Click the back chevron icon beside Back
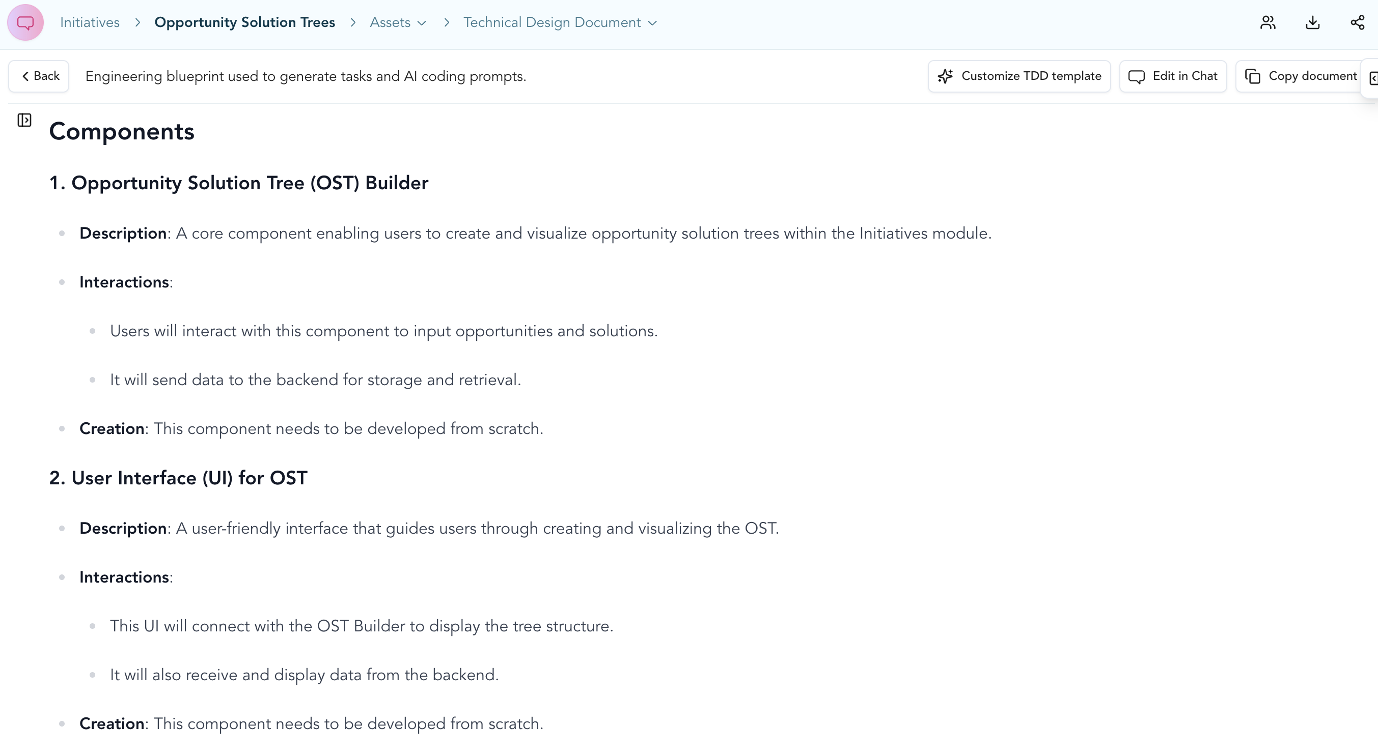1378x754 pixels. coord(26,76)
